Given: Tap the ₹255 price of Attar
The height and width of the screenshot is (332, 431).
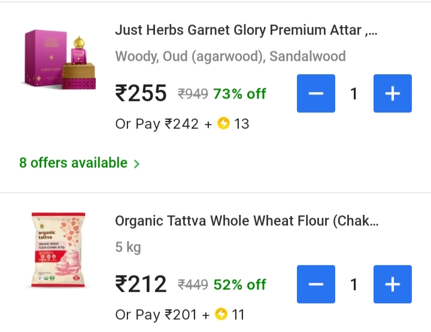Looking at the screenshot, I should (141, 93).
